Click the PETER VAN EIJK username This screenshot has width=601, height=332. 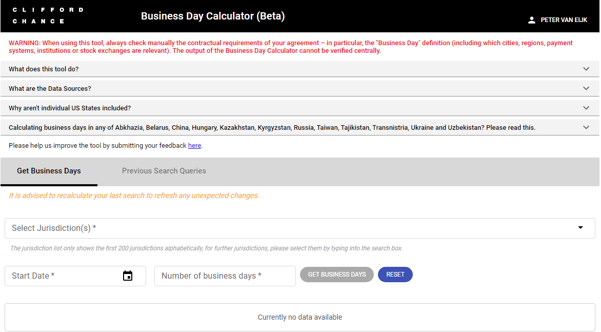click(564, 20)
